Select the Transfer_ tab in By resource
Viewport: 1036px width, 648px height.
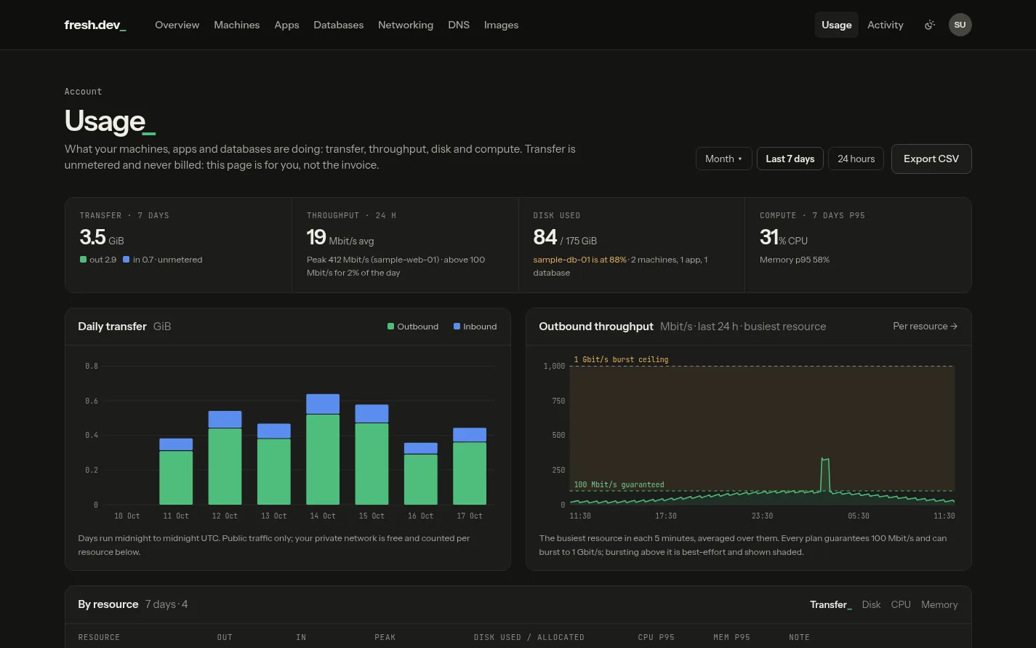(831, 604)
